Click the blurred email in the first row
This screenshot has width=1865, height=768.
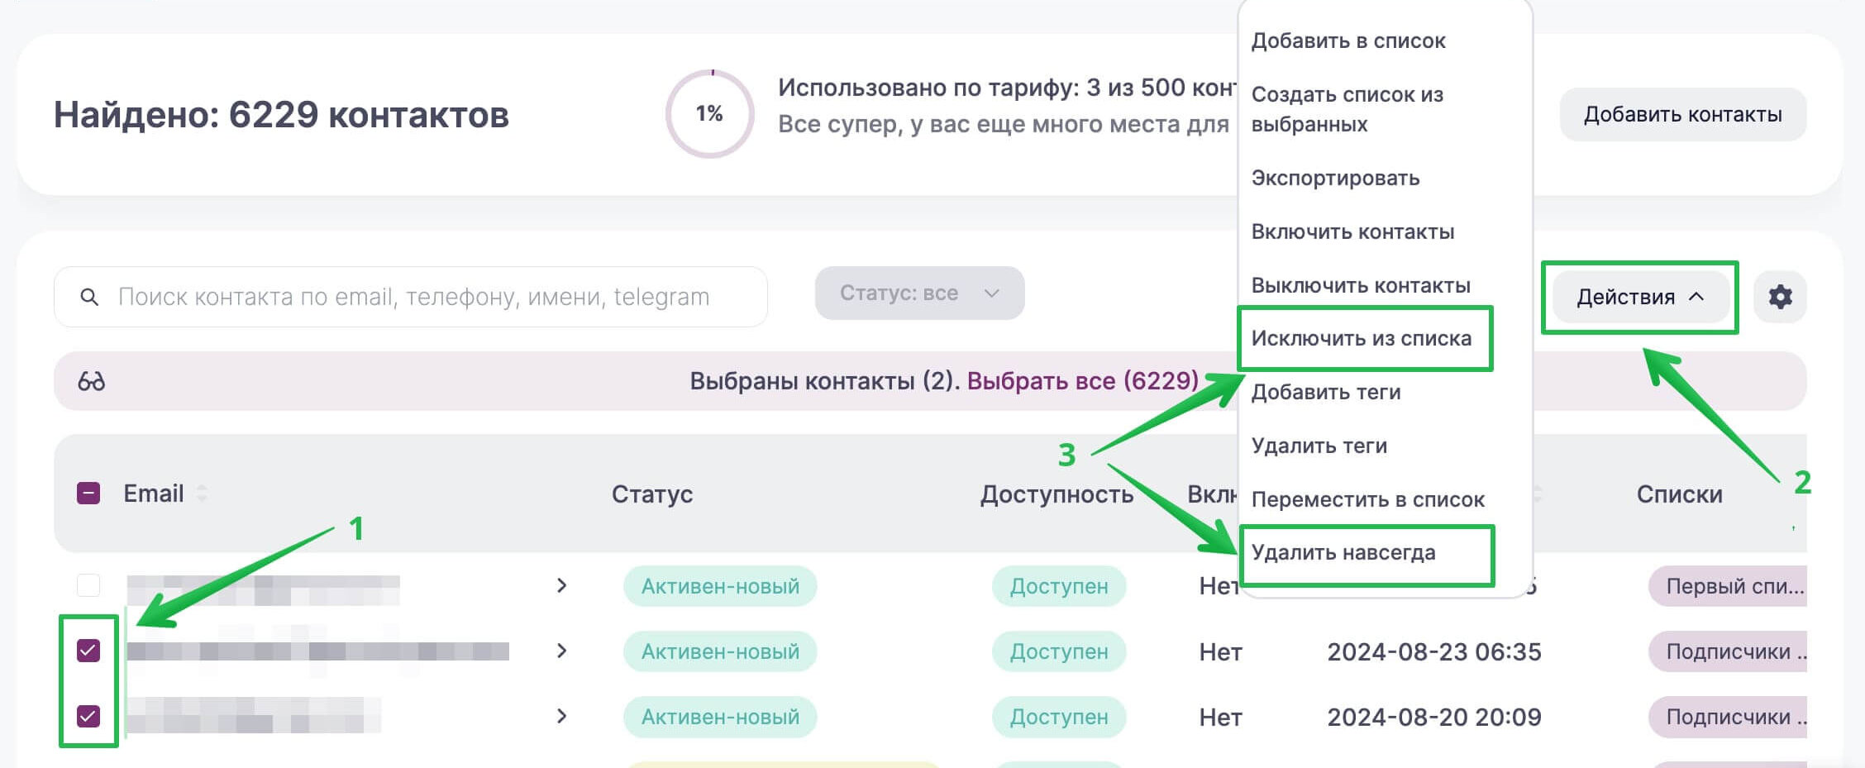point(263,590)
